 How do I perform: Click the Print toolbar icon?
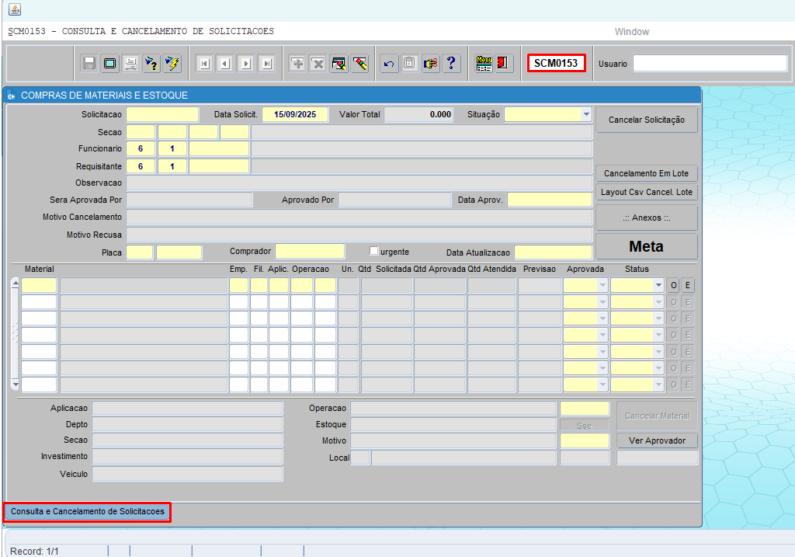[x=131, y=64]
